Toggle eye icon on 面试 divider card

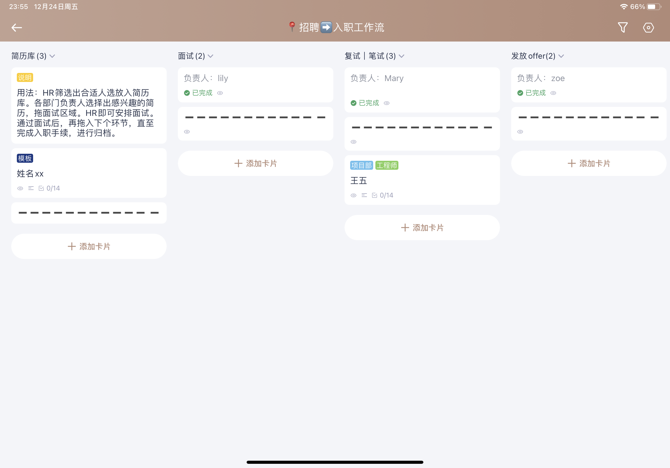(x=187, y=132)
